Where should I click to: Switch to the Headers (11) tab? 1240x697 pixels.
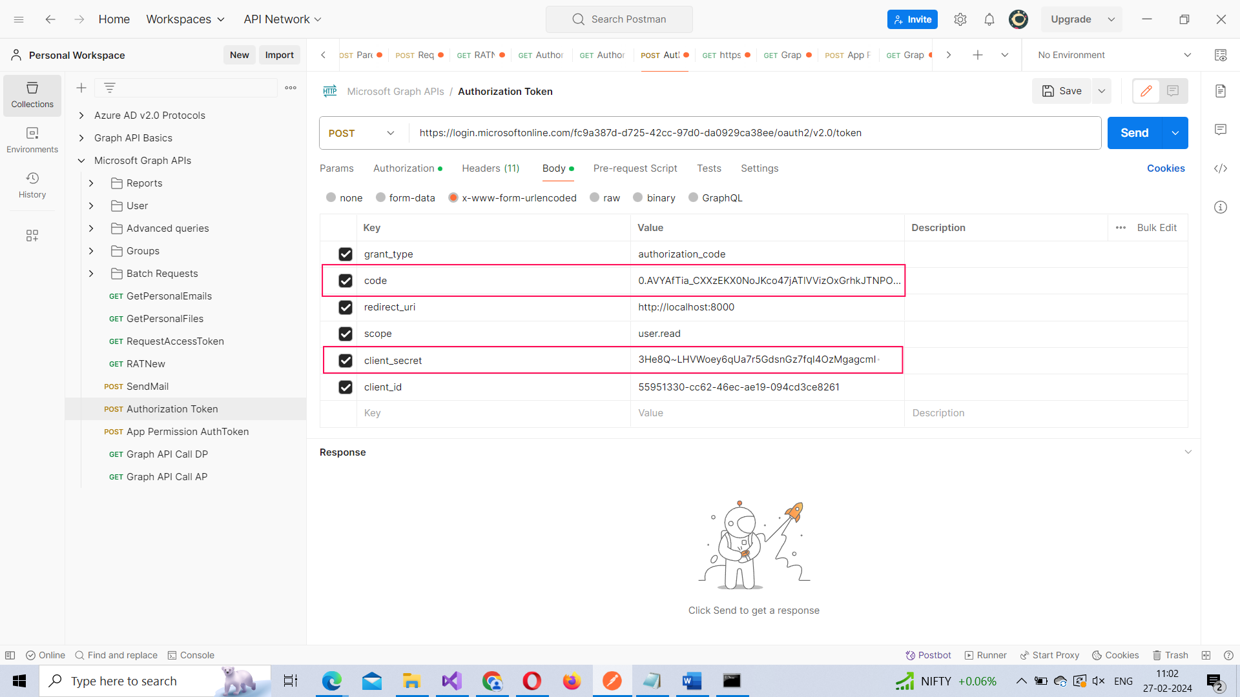491,168
